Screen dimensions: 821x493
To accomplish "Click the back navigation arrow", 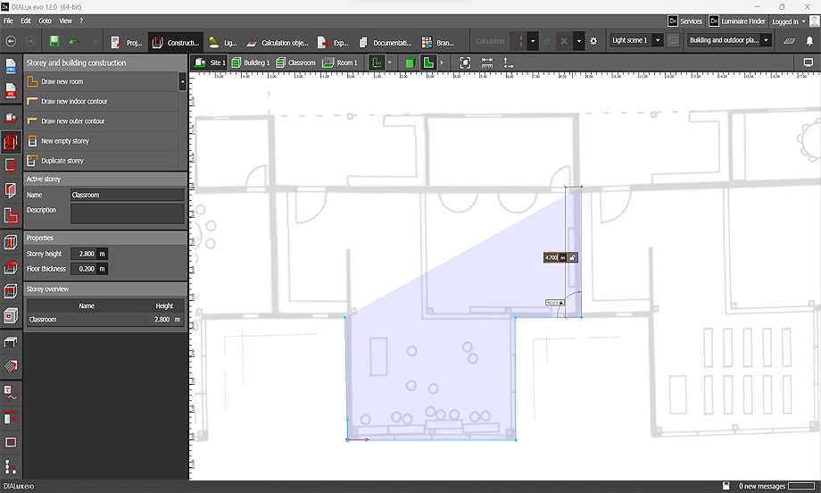I will coord(11,41).
